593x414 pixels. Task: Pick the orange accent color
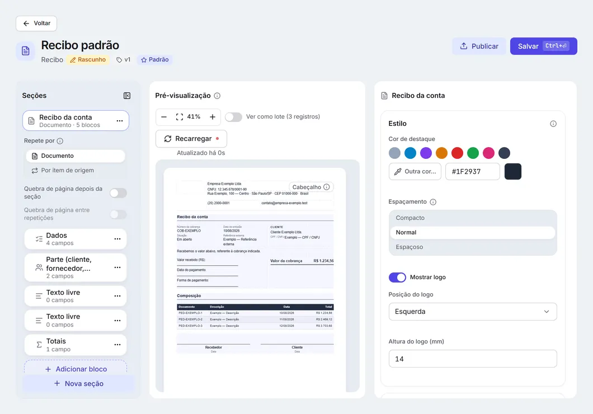pyautogui.click(x=441, y=153)
